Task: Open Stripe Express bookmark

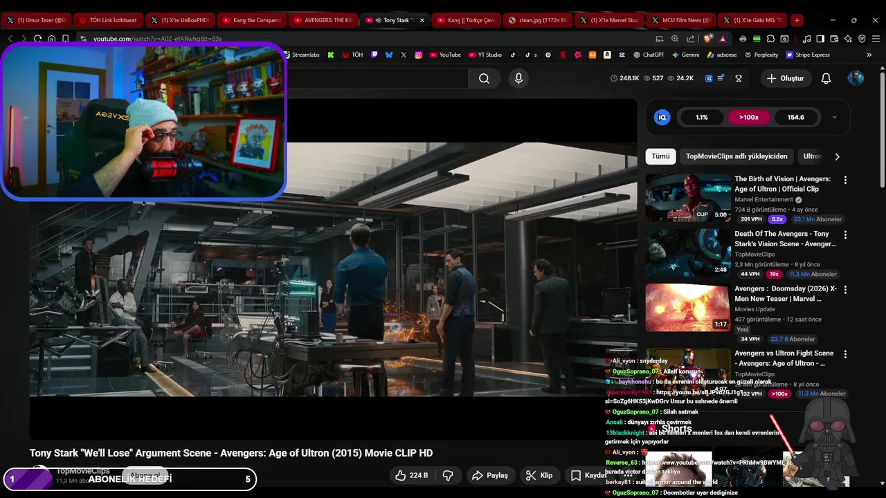Action: [808, 55]
